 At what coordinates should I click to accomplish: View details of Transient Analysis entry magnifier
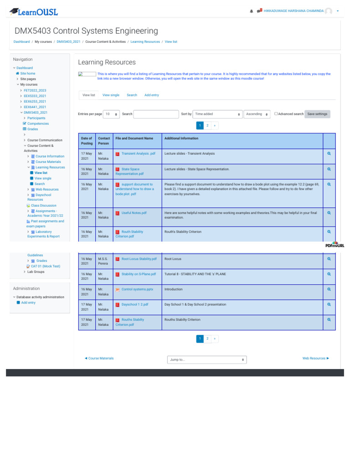pyautogui.click(x=329, y=154)
